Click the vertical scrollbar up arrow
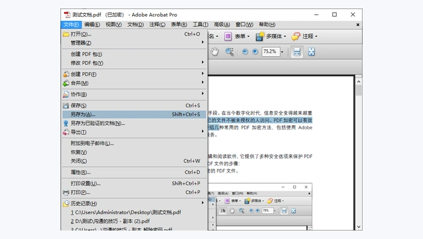 click(358, 82)
